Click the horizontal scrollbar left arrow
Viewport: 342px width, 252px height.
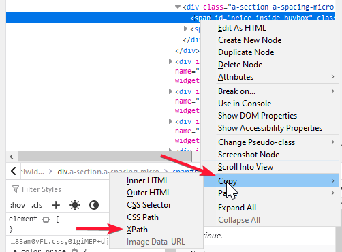[x=12, y=157]
